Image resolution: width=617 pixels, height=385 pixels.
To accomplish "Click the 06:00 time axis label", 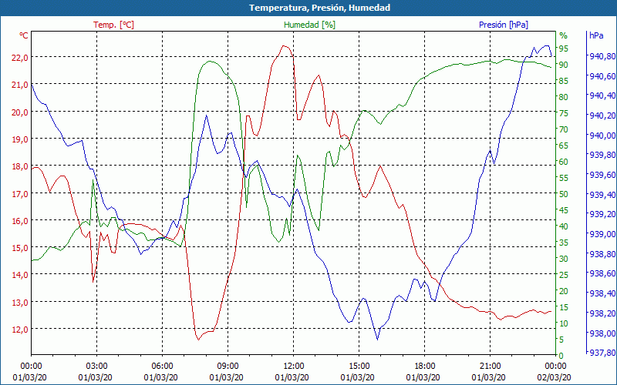I will [162, 367].
